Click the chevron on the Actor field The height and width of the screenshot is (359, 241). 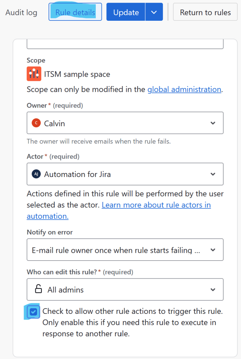pos(213,174)
